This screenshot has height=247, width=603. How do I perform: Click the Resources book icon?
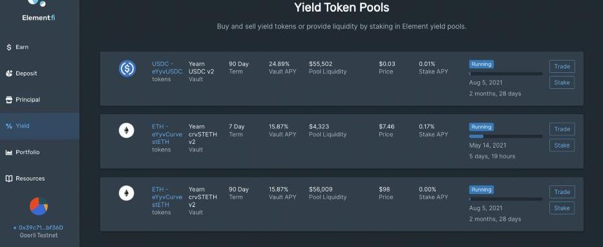9,179
